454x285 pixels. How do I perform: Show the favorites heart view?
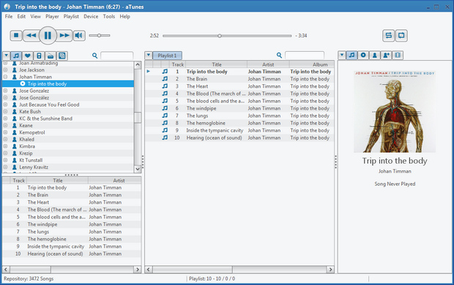[x=28, y=56]
